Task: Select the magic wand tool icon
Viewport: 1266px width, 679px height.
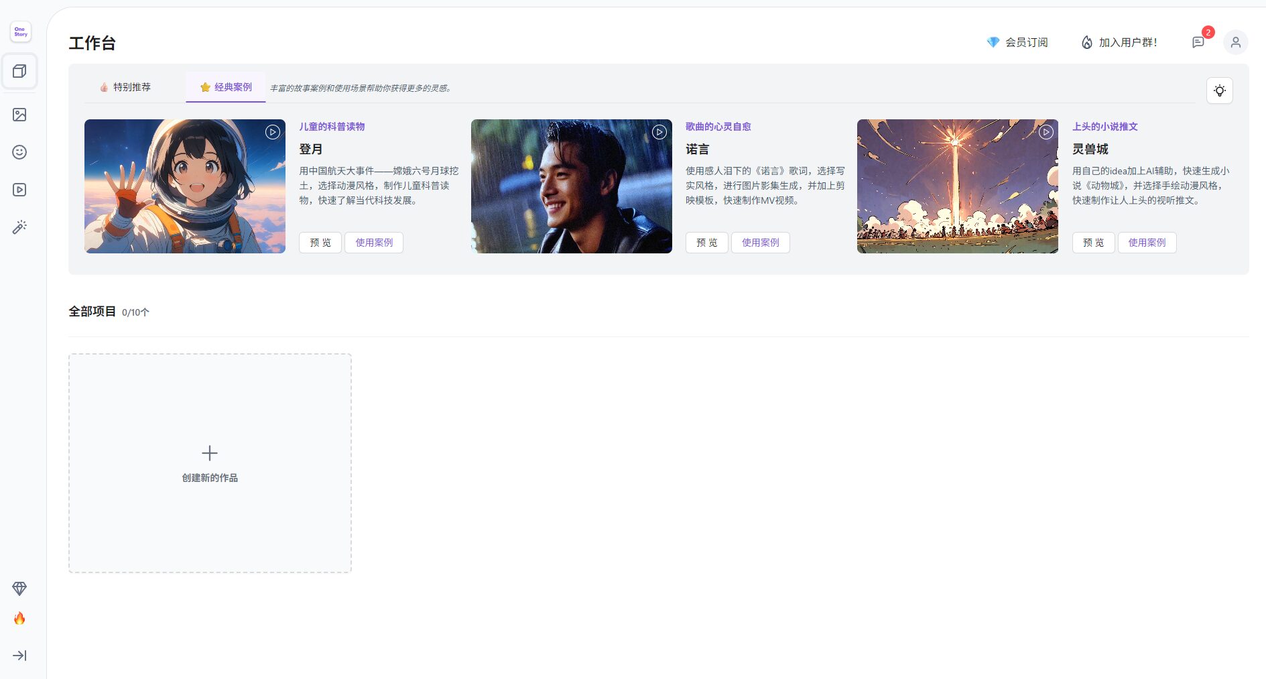Action: (x=19, y=227)
